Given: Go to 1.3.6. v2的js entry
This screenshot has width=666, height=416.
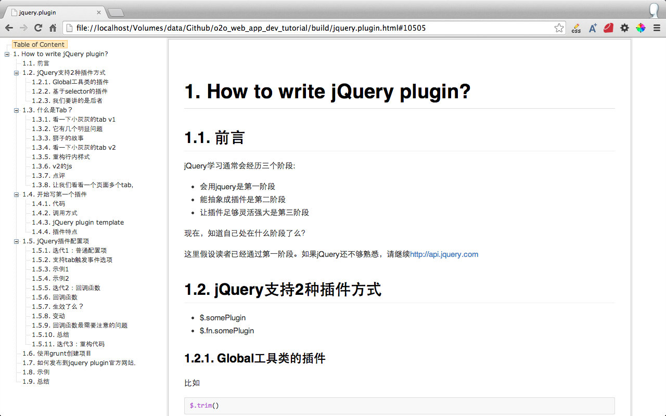Looking at the screenshot, I should point(52,166).
